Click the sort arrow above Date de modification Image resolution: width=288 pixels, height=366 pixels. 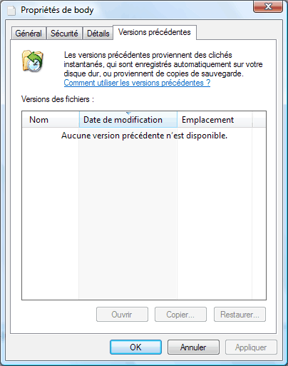(128, 113)
